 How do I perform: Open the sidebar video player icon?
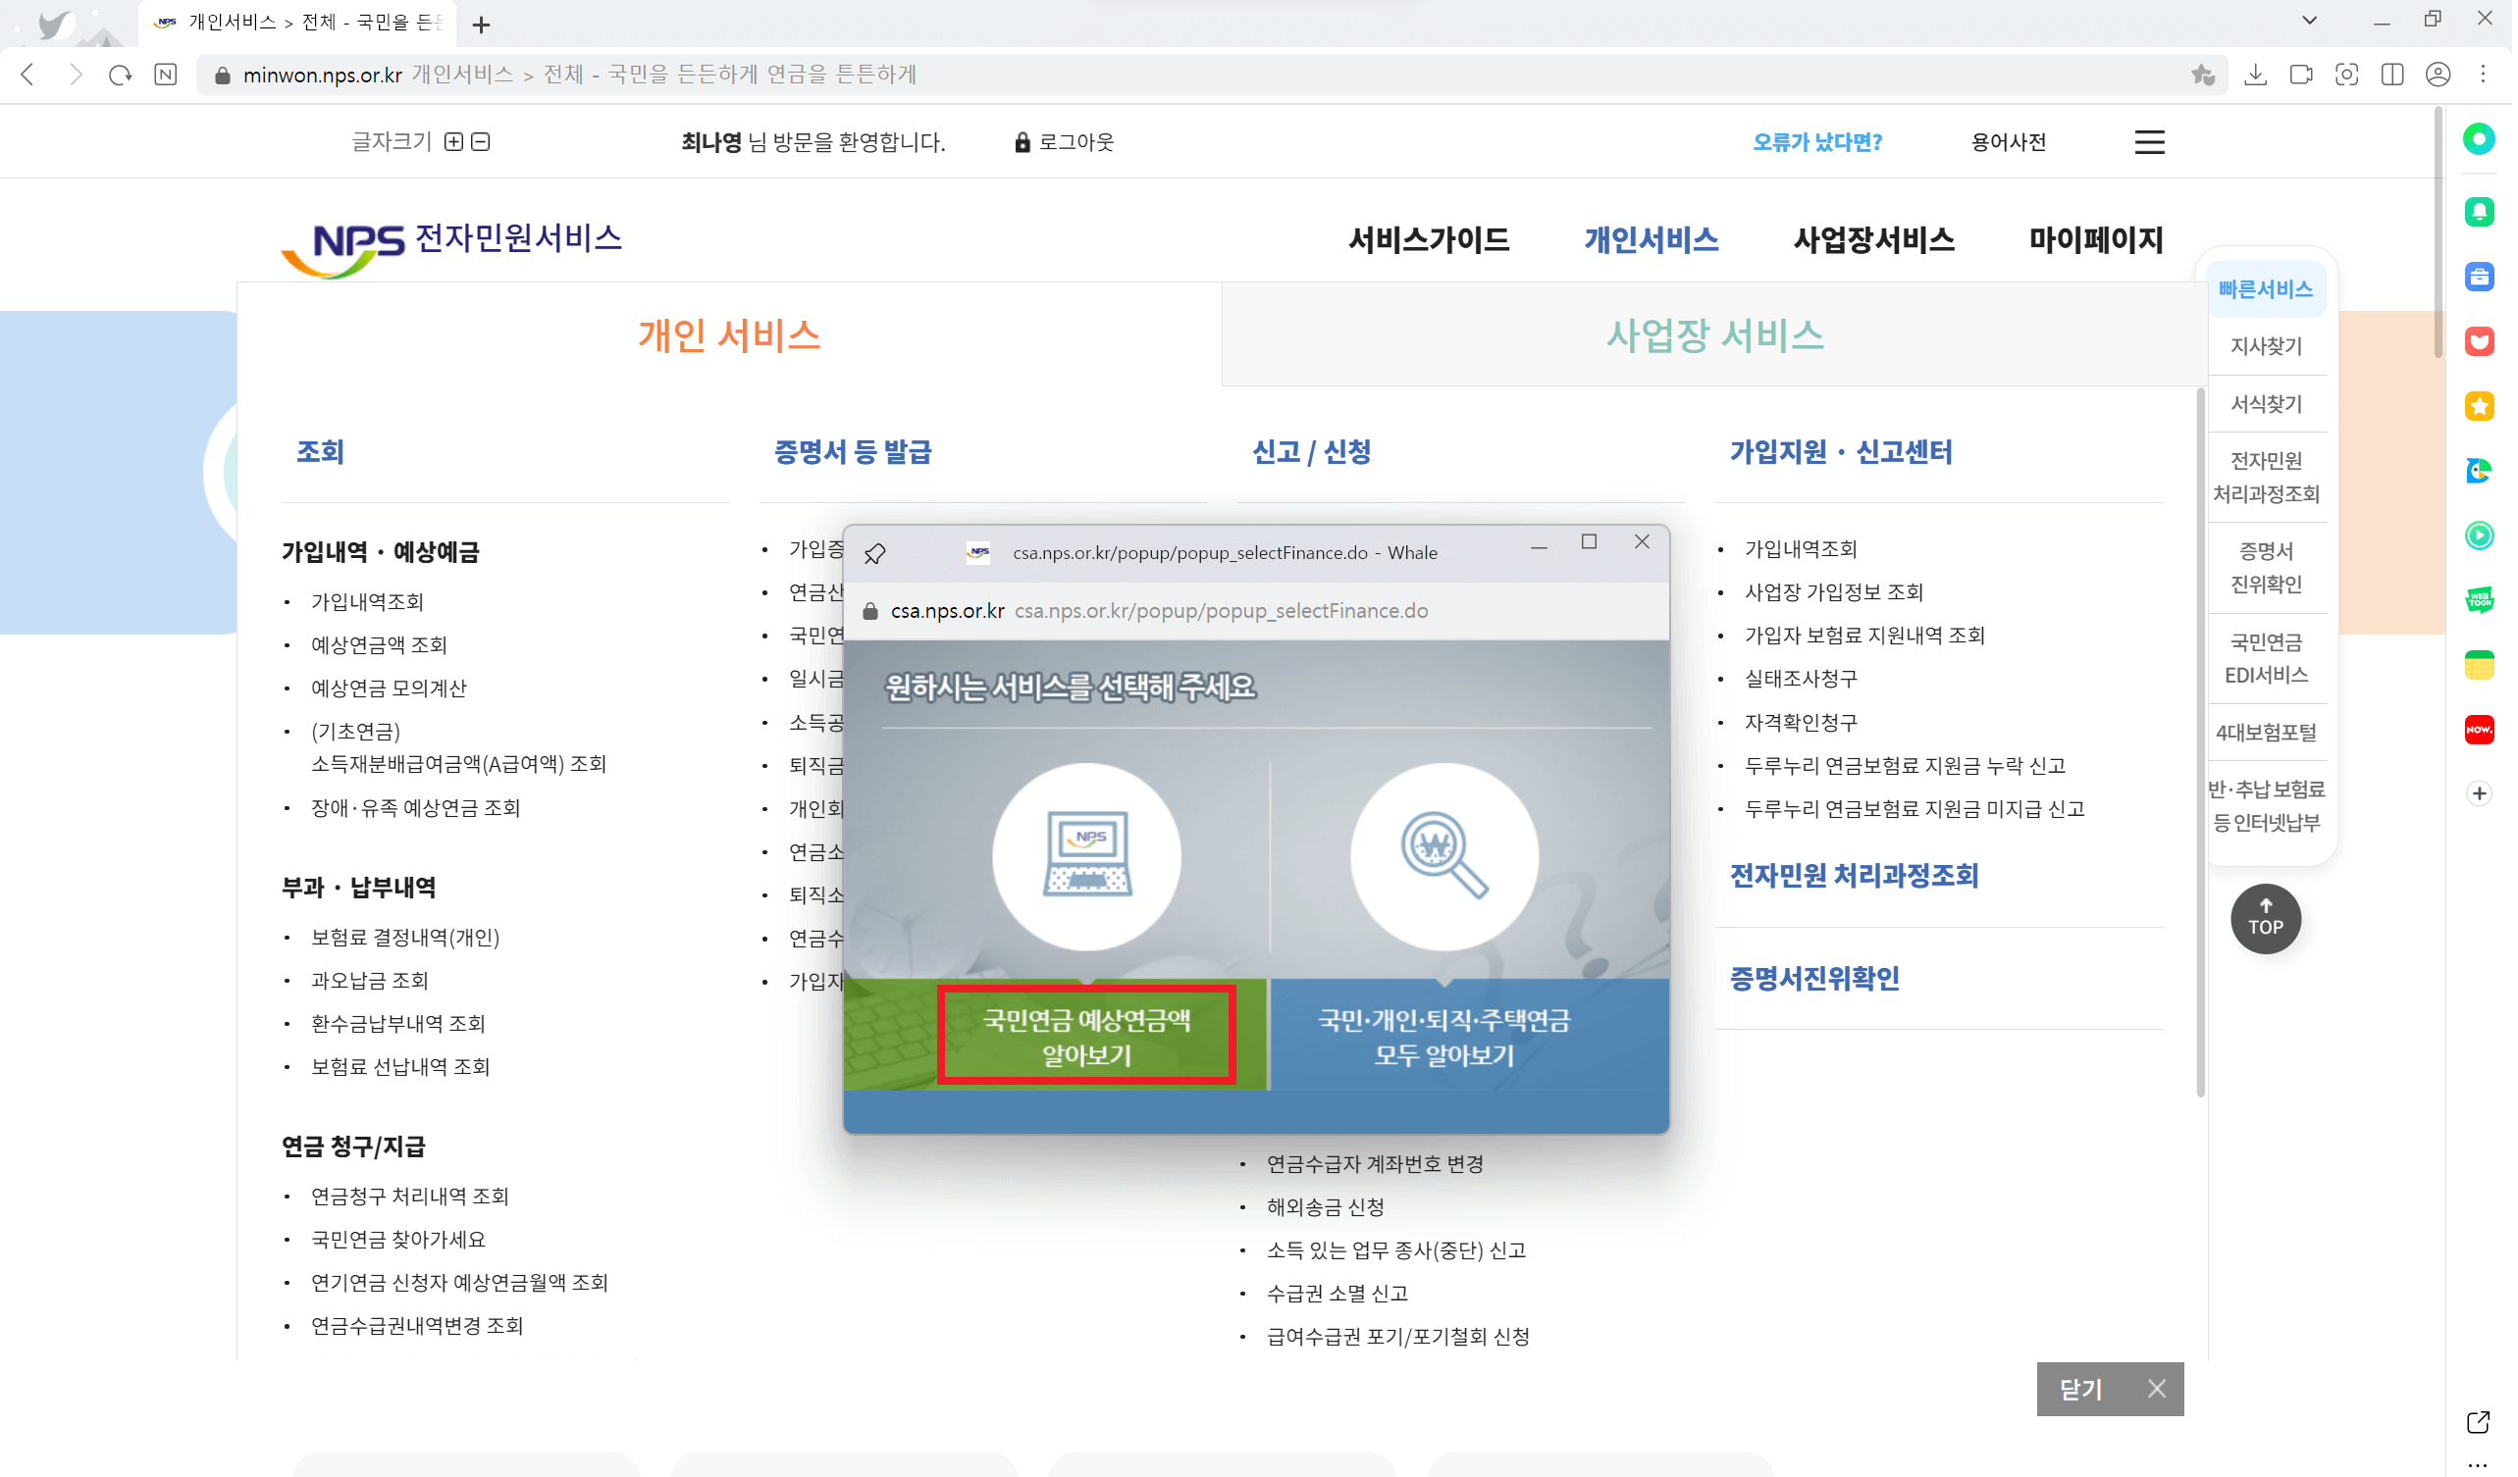click(2479, 536)
